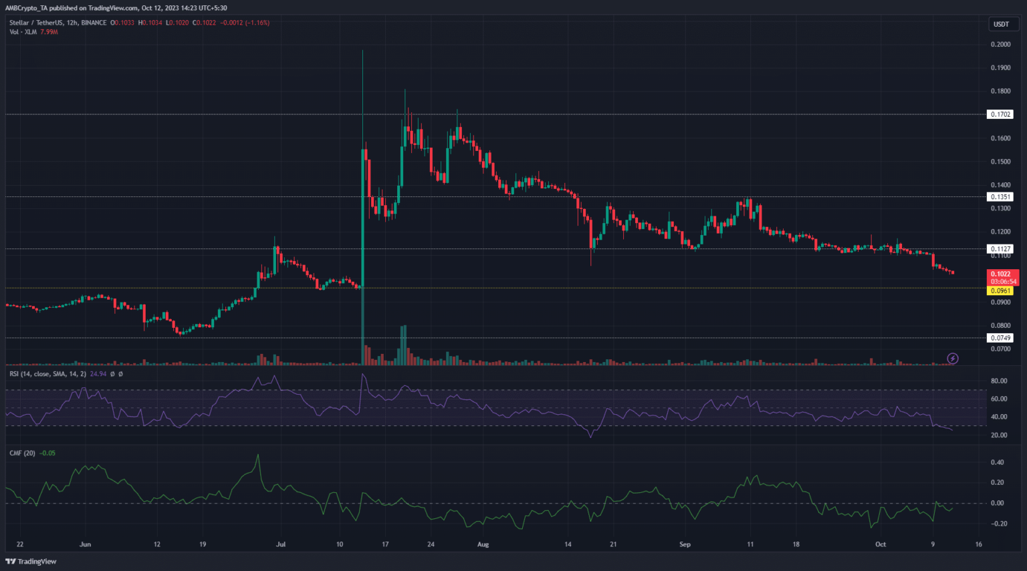Click the RSI value 24.94 readout

98,374
